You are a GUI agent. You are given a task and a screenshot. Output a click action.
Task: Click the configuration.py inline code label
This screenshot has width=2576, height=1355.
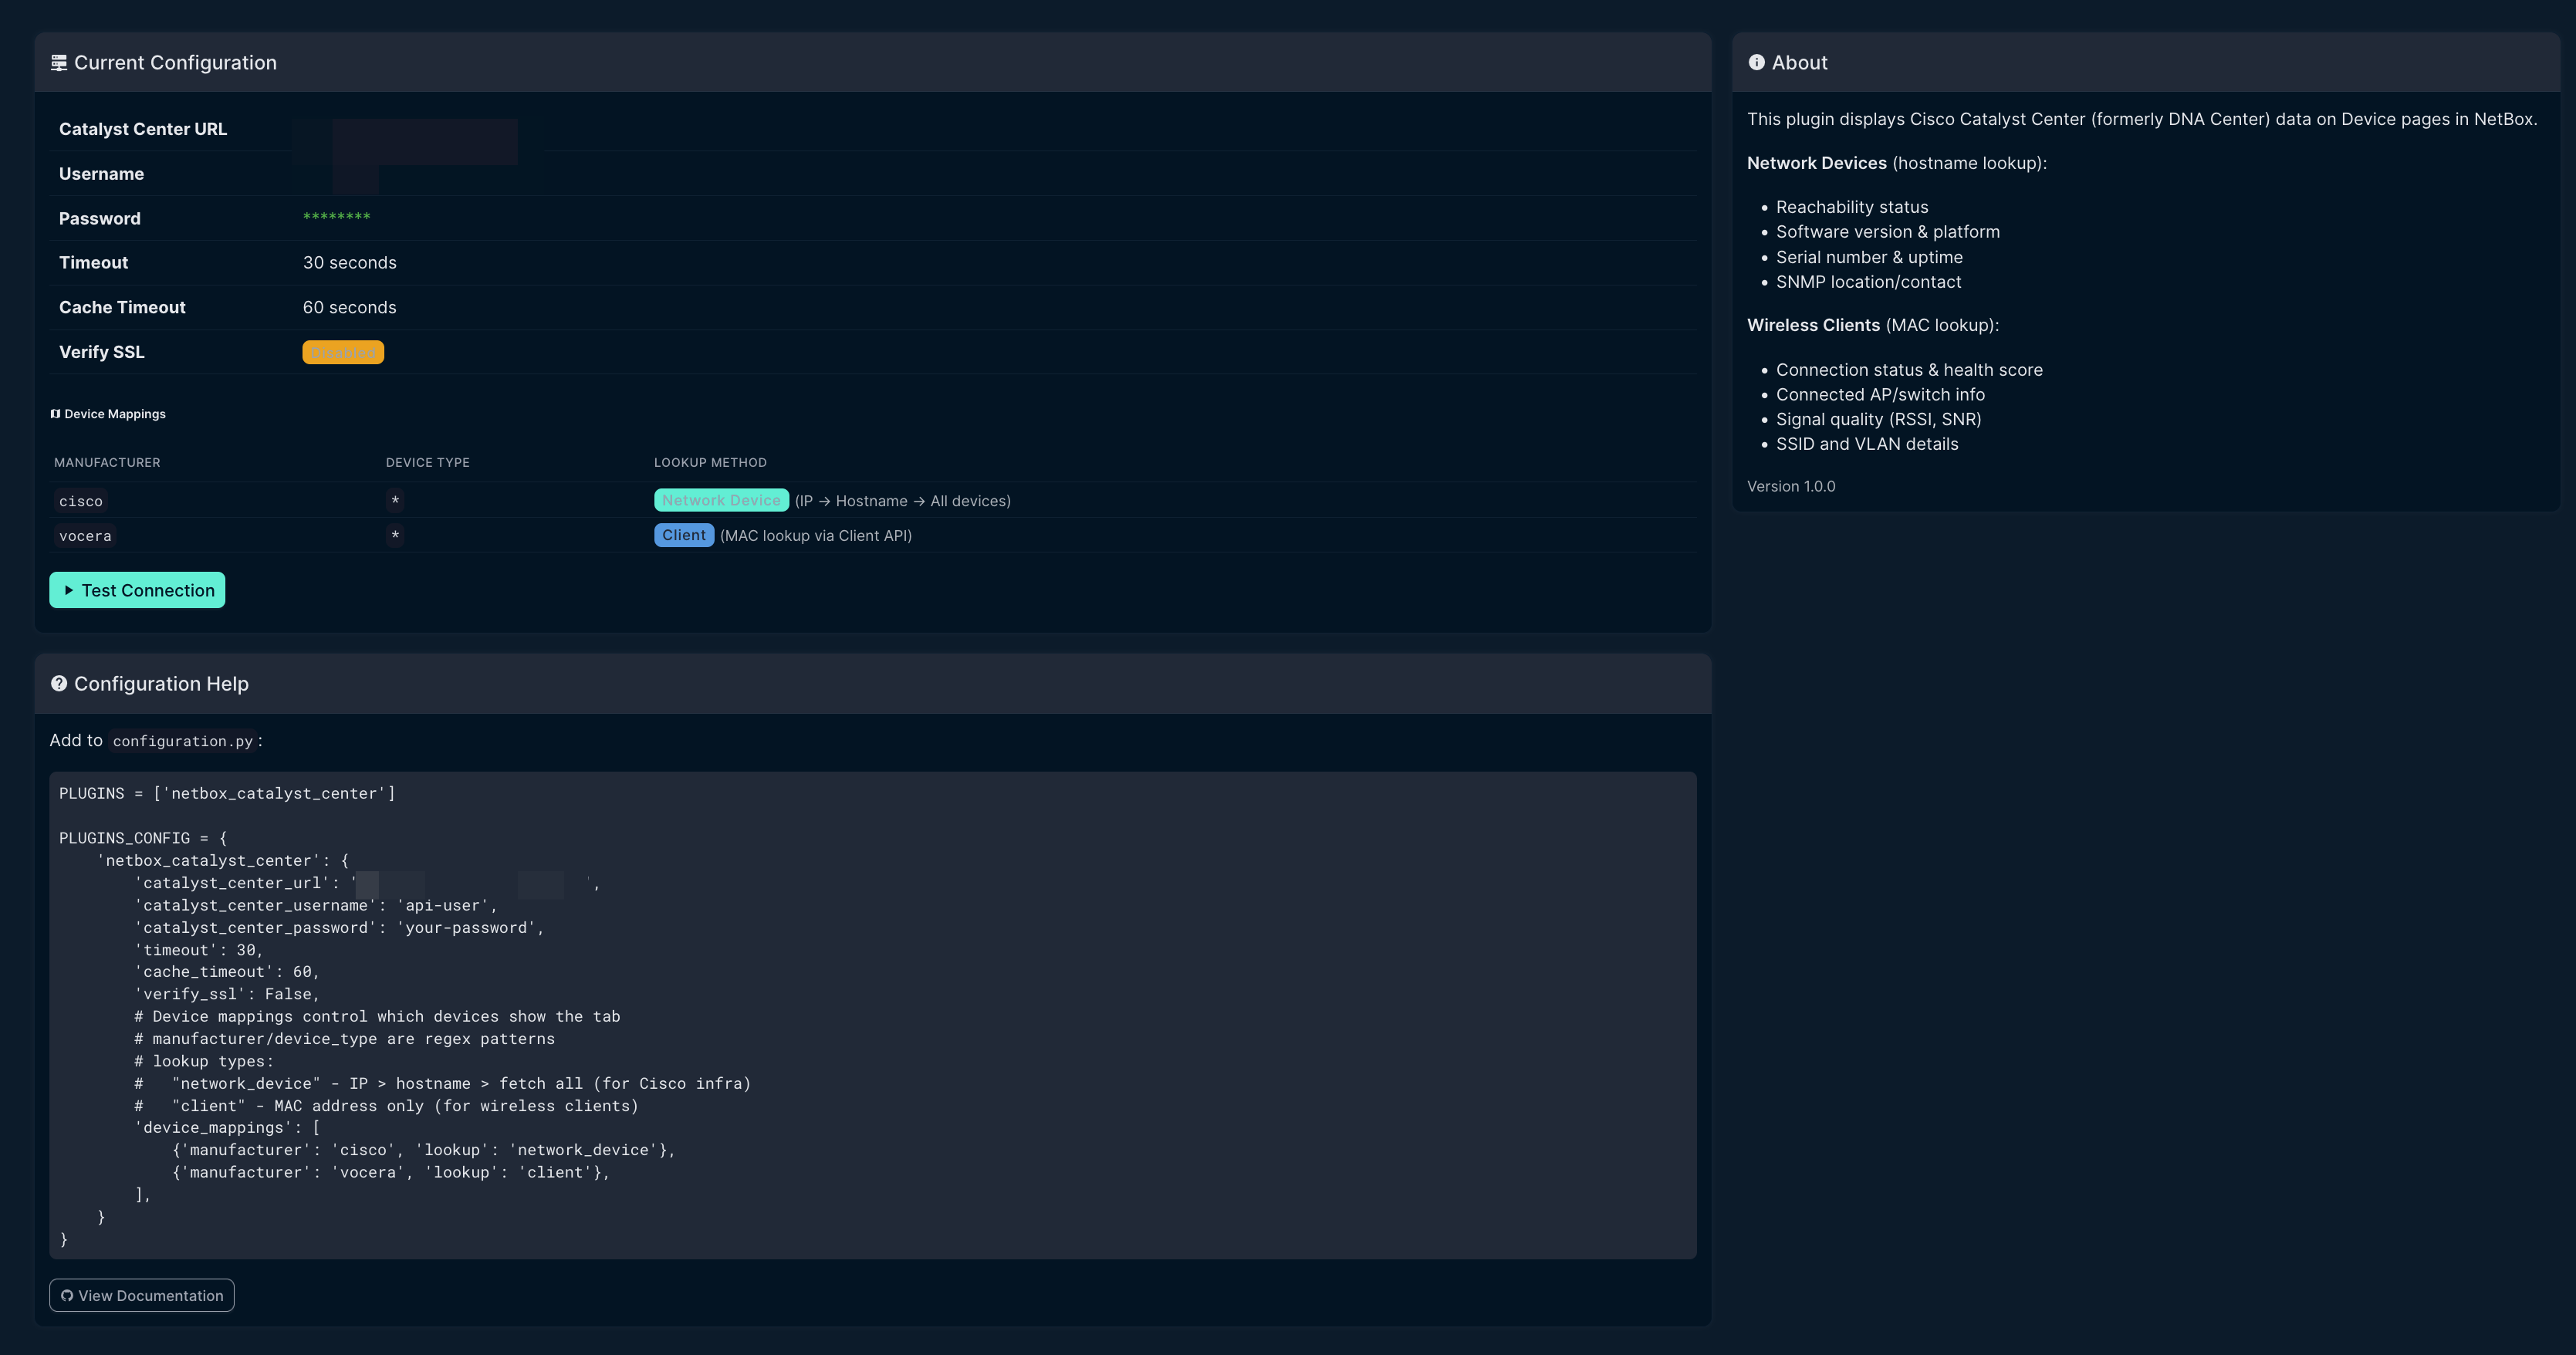coord(182,741)
